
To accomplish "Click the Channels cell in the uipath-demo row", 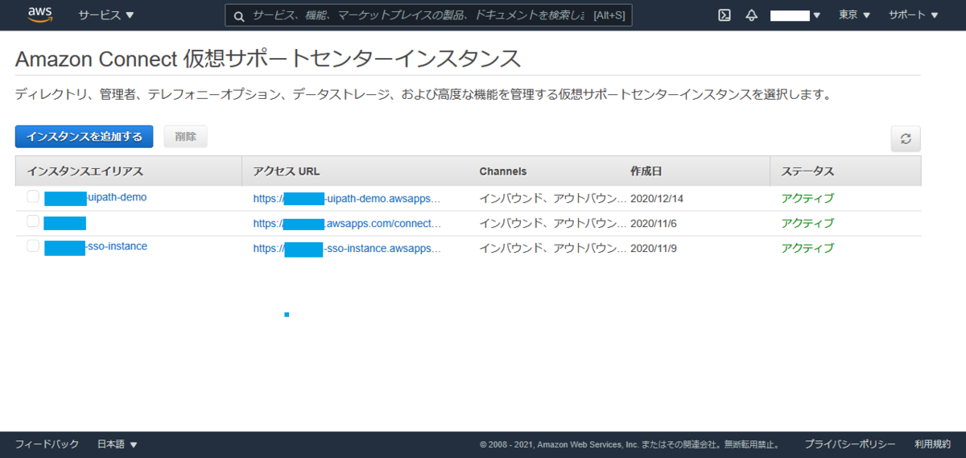I will 552,198.
